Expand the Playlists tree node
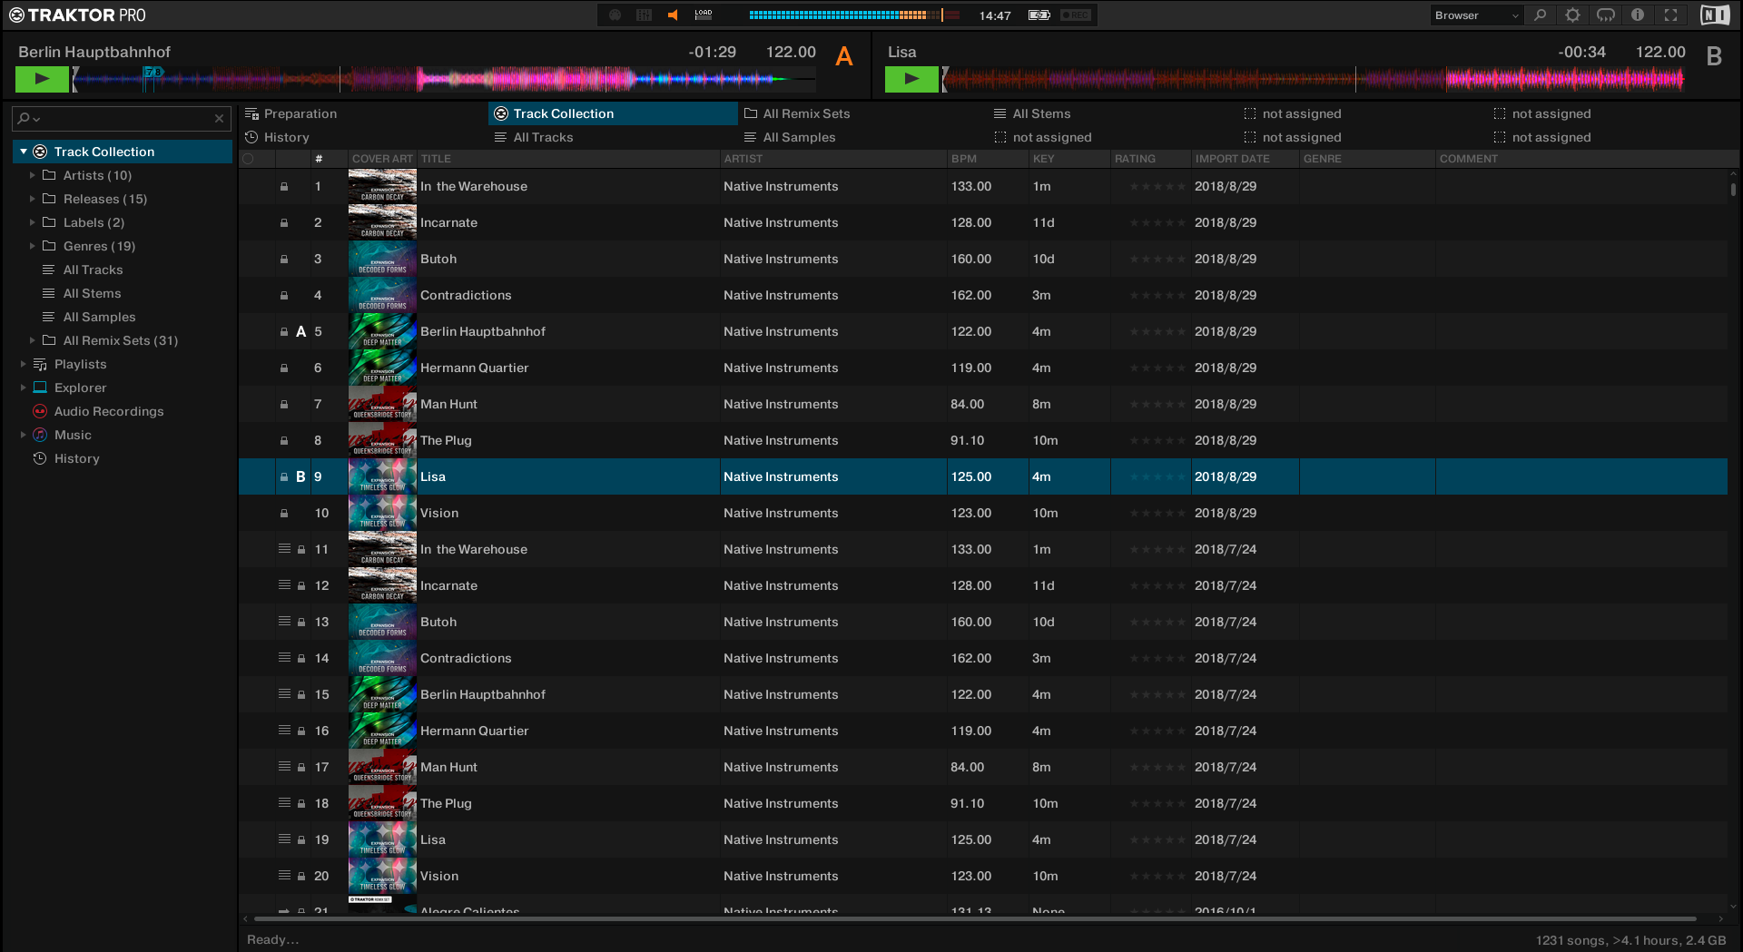Screen dimensions: 1743x952 click(x=24, y=364)
